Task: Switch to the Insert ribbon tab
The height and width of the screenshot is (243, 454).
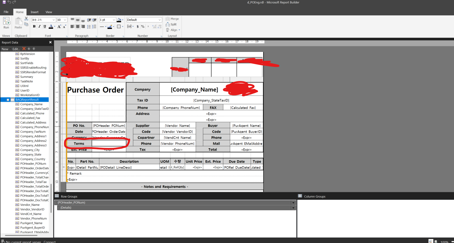Action: (34, 12)
